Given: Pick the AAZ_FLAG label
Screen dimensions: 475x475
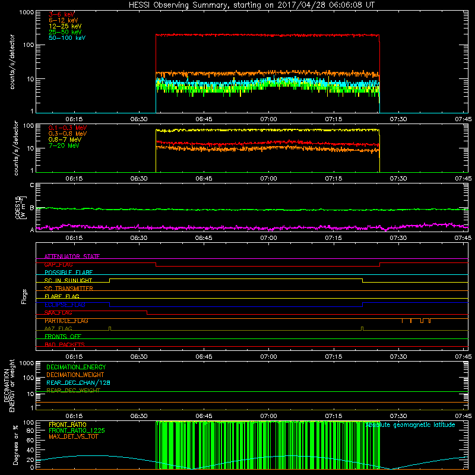Looking at the screenshot, I should pyautogui.click(x=58, y=328).
